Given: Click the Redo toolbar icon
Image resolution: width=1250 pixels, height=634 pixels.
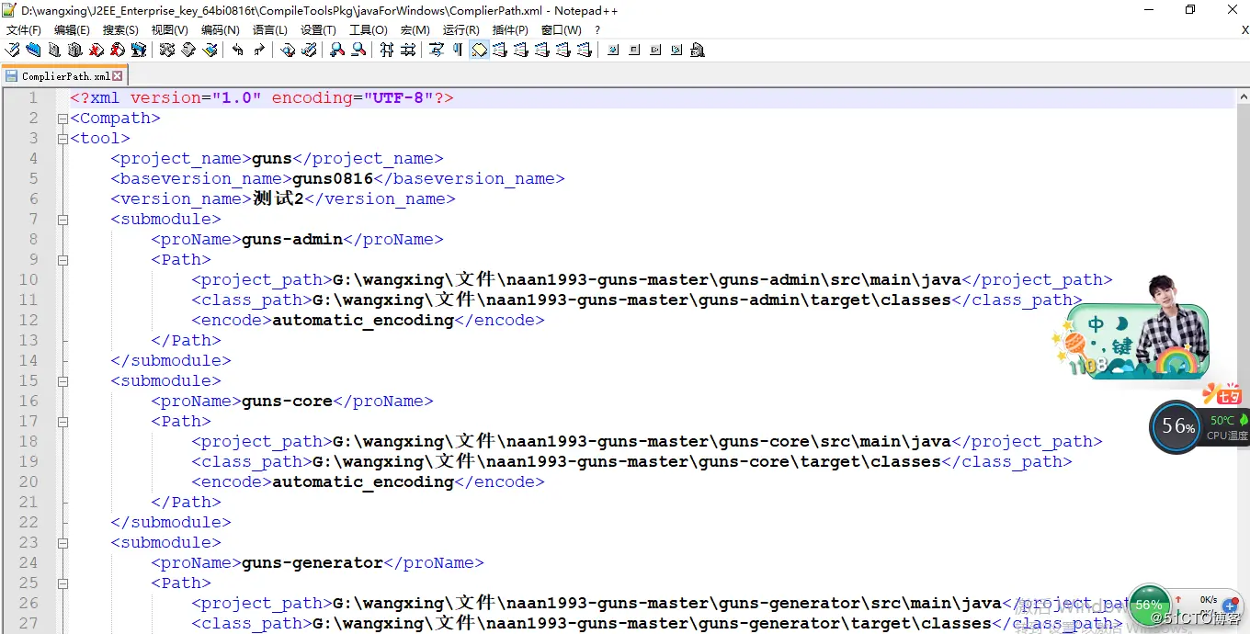Looking at the screenshot, I should coord(259,50).
